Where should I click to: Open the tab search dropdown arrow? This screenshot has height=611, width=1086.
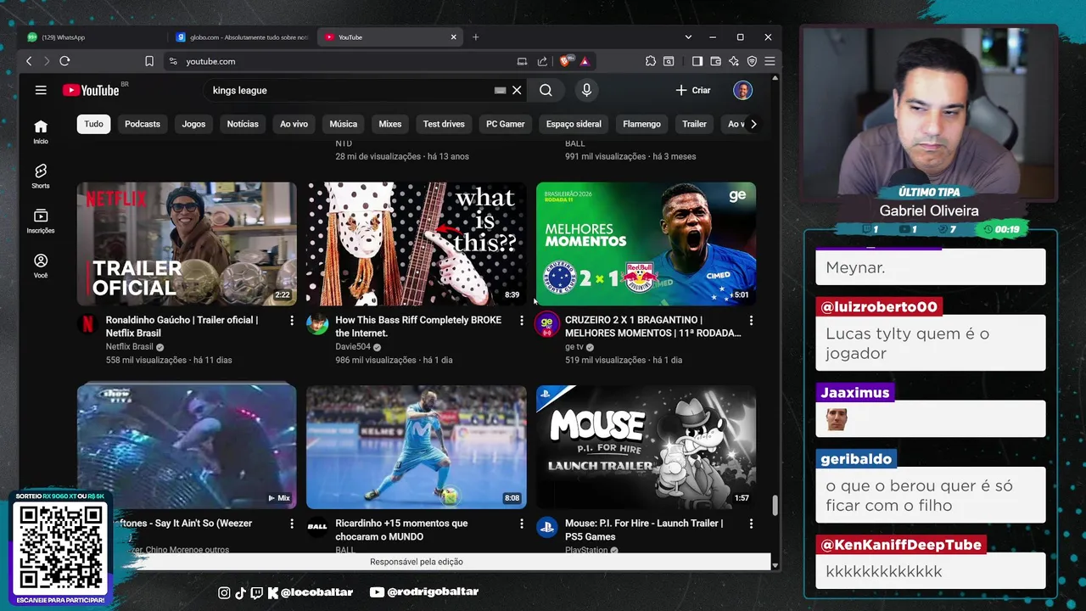[x=688, y=37]
